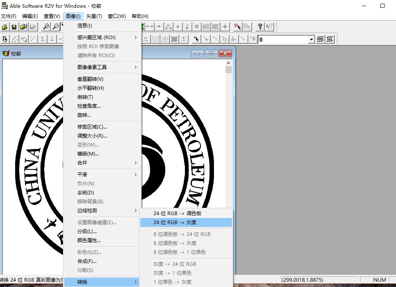Viewport: 396px width, 287px height.
Task: Select 旋转... menu item
Action: 102,115
